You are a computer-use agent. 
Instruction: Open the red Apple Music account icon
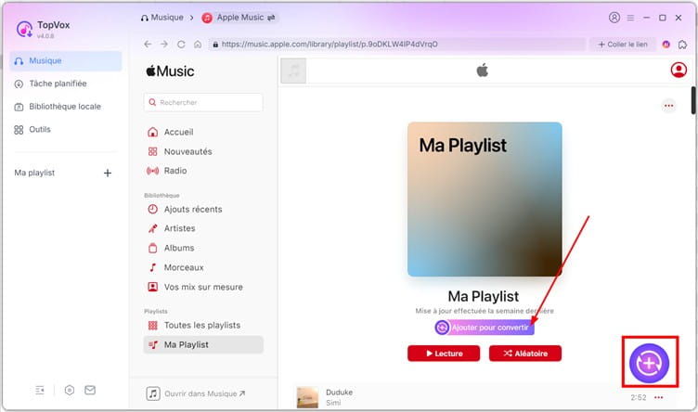[x=679, y=70]
